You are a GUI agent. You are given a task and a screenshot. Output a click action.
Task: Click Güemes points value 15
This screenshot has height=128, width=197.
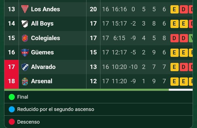point(93,52)
